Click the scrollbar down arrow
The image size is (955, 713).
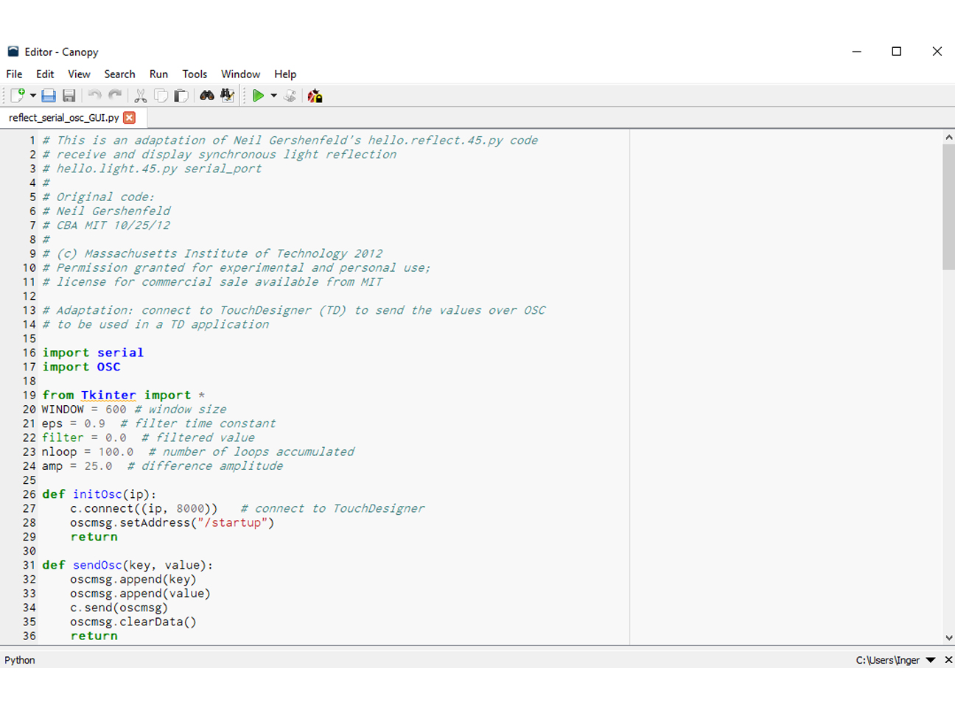(x=948, y=638)
